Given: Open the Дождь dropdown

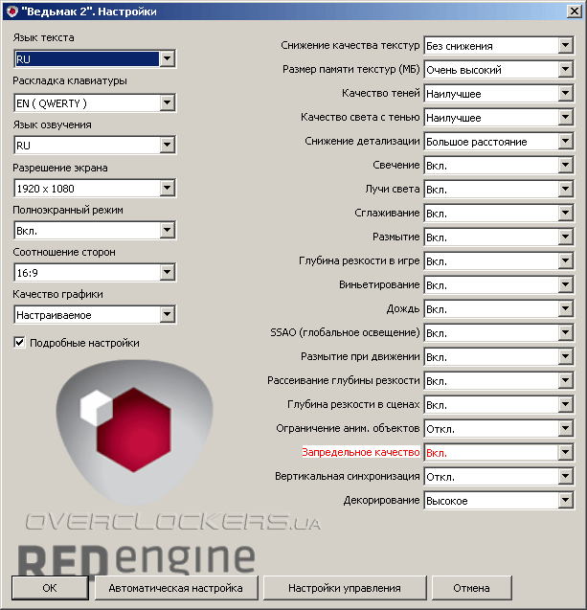Looking at the screenshot, I should [499, 309].
